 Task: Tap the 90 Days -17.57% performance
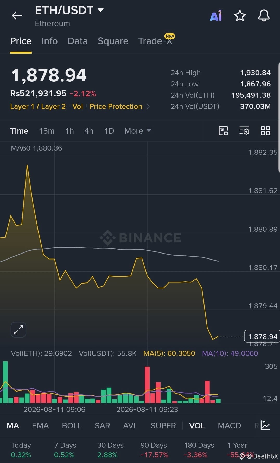pyautogui.click(x=154, y=450)
